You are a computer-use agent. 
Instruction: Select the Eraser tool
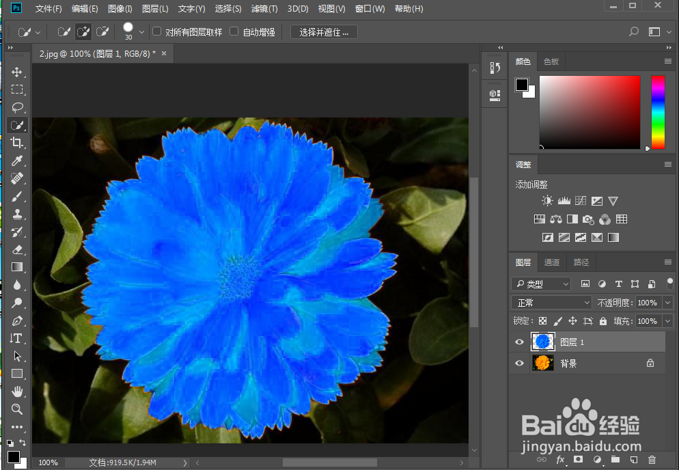click(x=17, y=249)
